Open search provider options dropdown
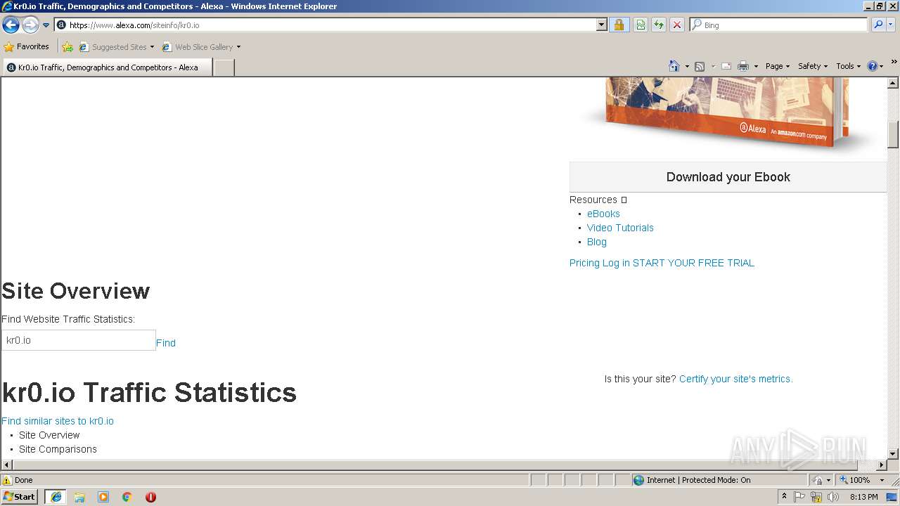The width and height of the screenshot is (900, 506). (891, 25)
